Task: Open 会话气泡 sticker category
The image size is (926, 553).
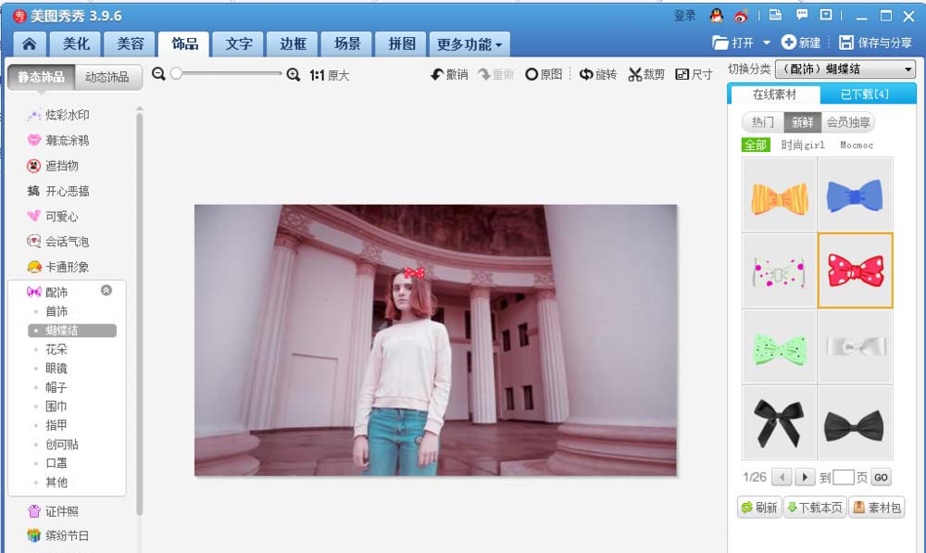Action: coord(57,241)
